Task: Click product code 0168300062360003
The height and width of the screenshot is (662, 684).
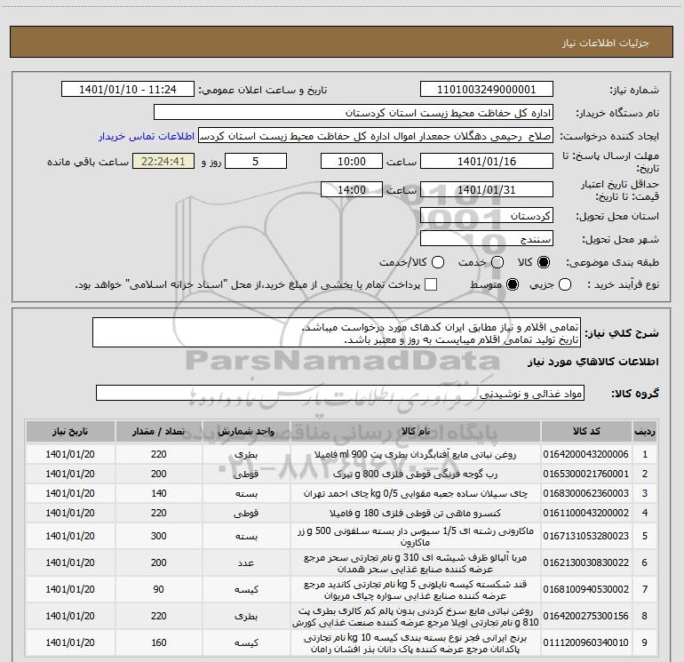Action: tap(586, 493)
